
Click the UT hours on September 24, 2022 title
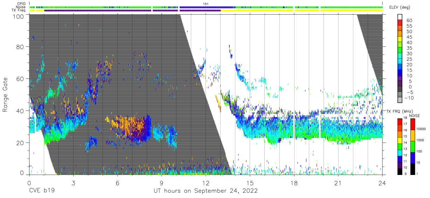[206, 191]
